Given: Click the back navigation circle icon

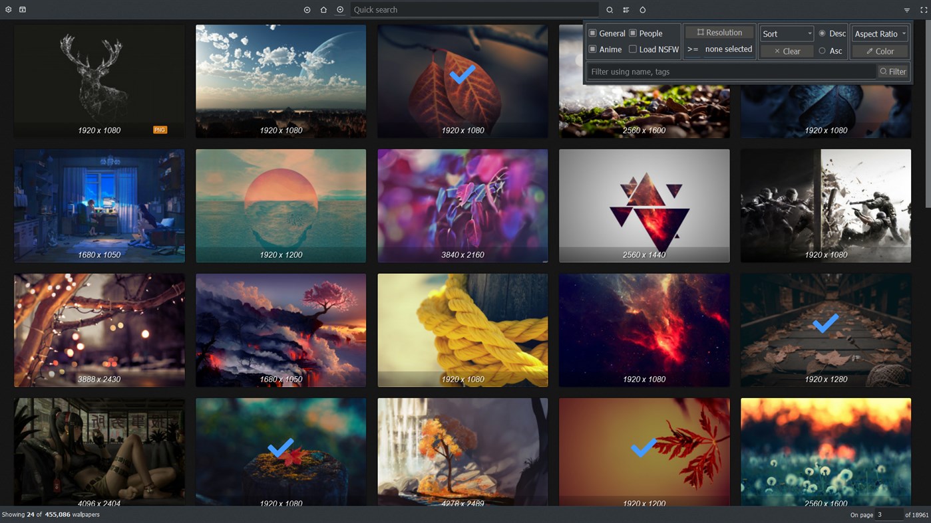Looking at the screenshot, I should click(307, 9).
